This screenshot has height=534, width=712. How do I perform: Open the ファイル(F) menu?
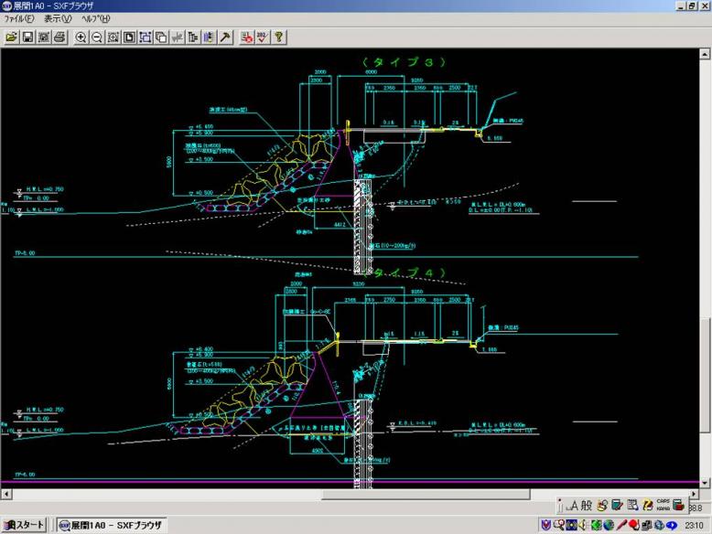(19, 19)
